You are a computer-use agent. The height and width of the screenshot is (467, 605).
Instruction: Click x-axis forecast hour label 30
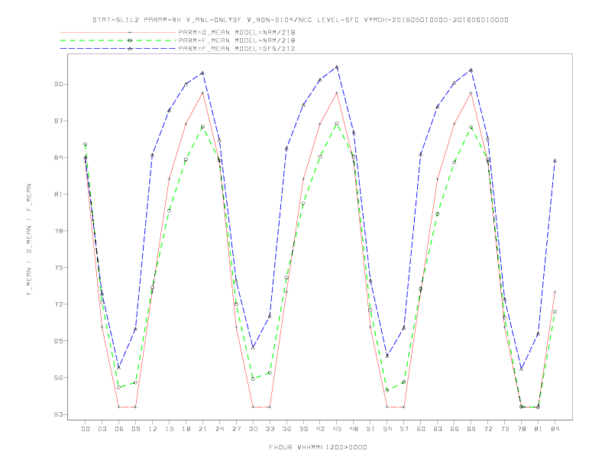coord(253,429)
